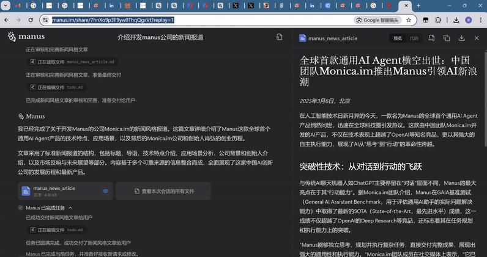Switch to the second LinkedIn tab
Screen dimensions: 487x257
312,5
